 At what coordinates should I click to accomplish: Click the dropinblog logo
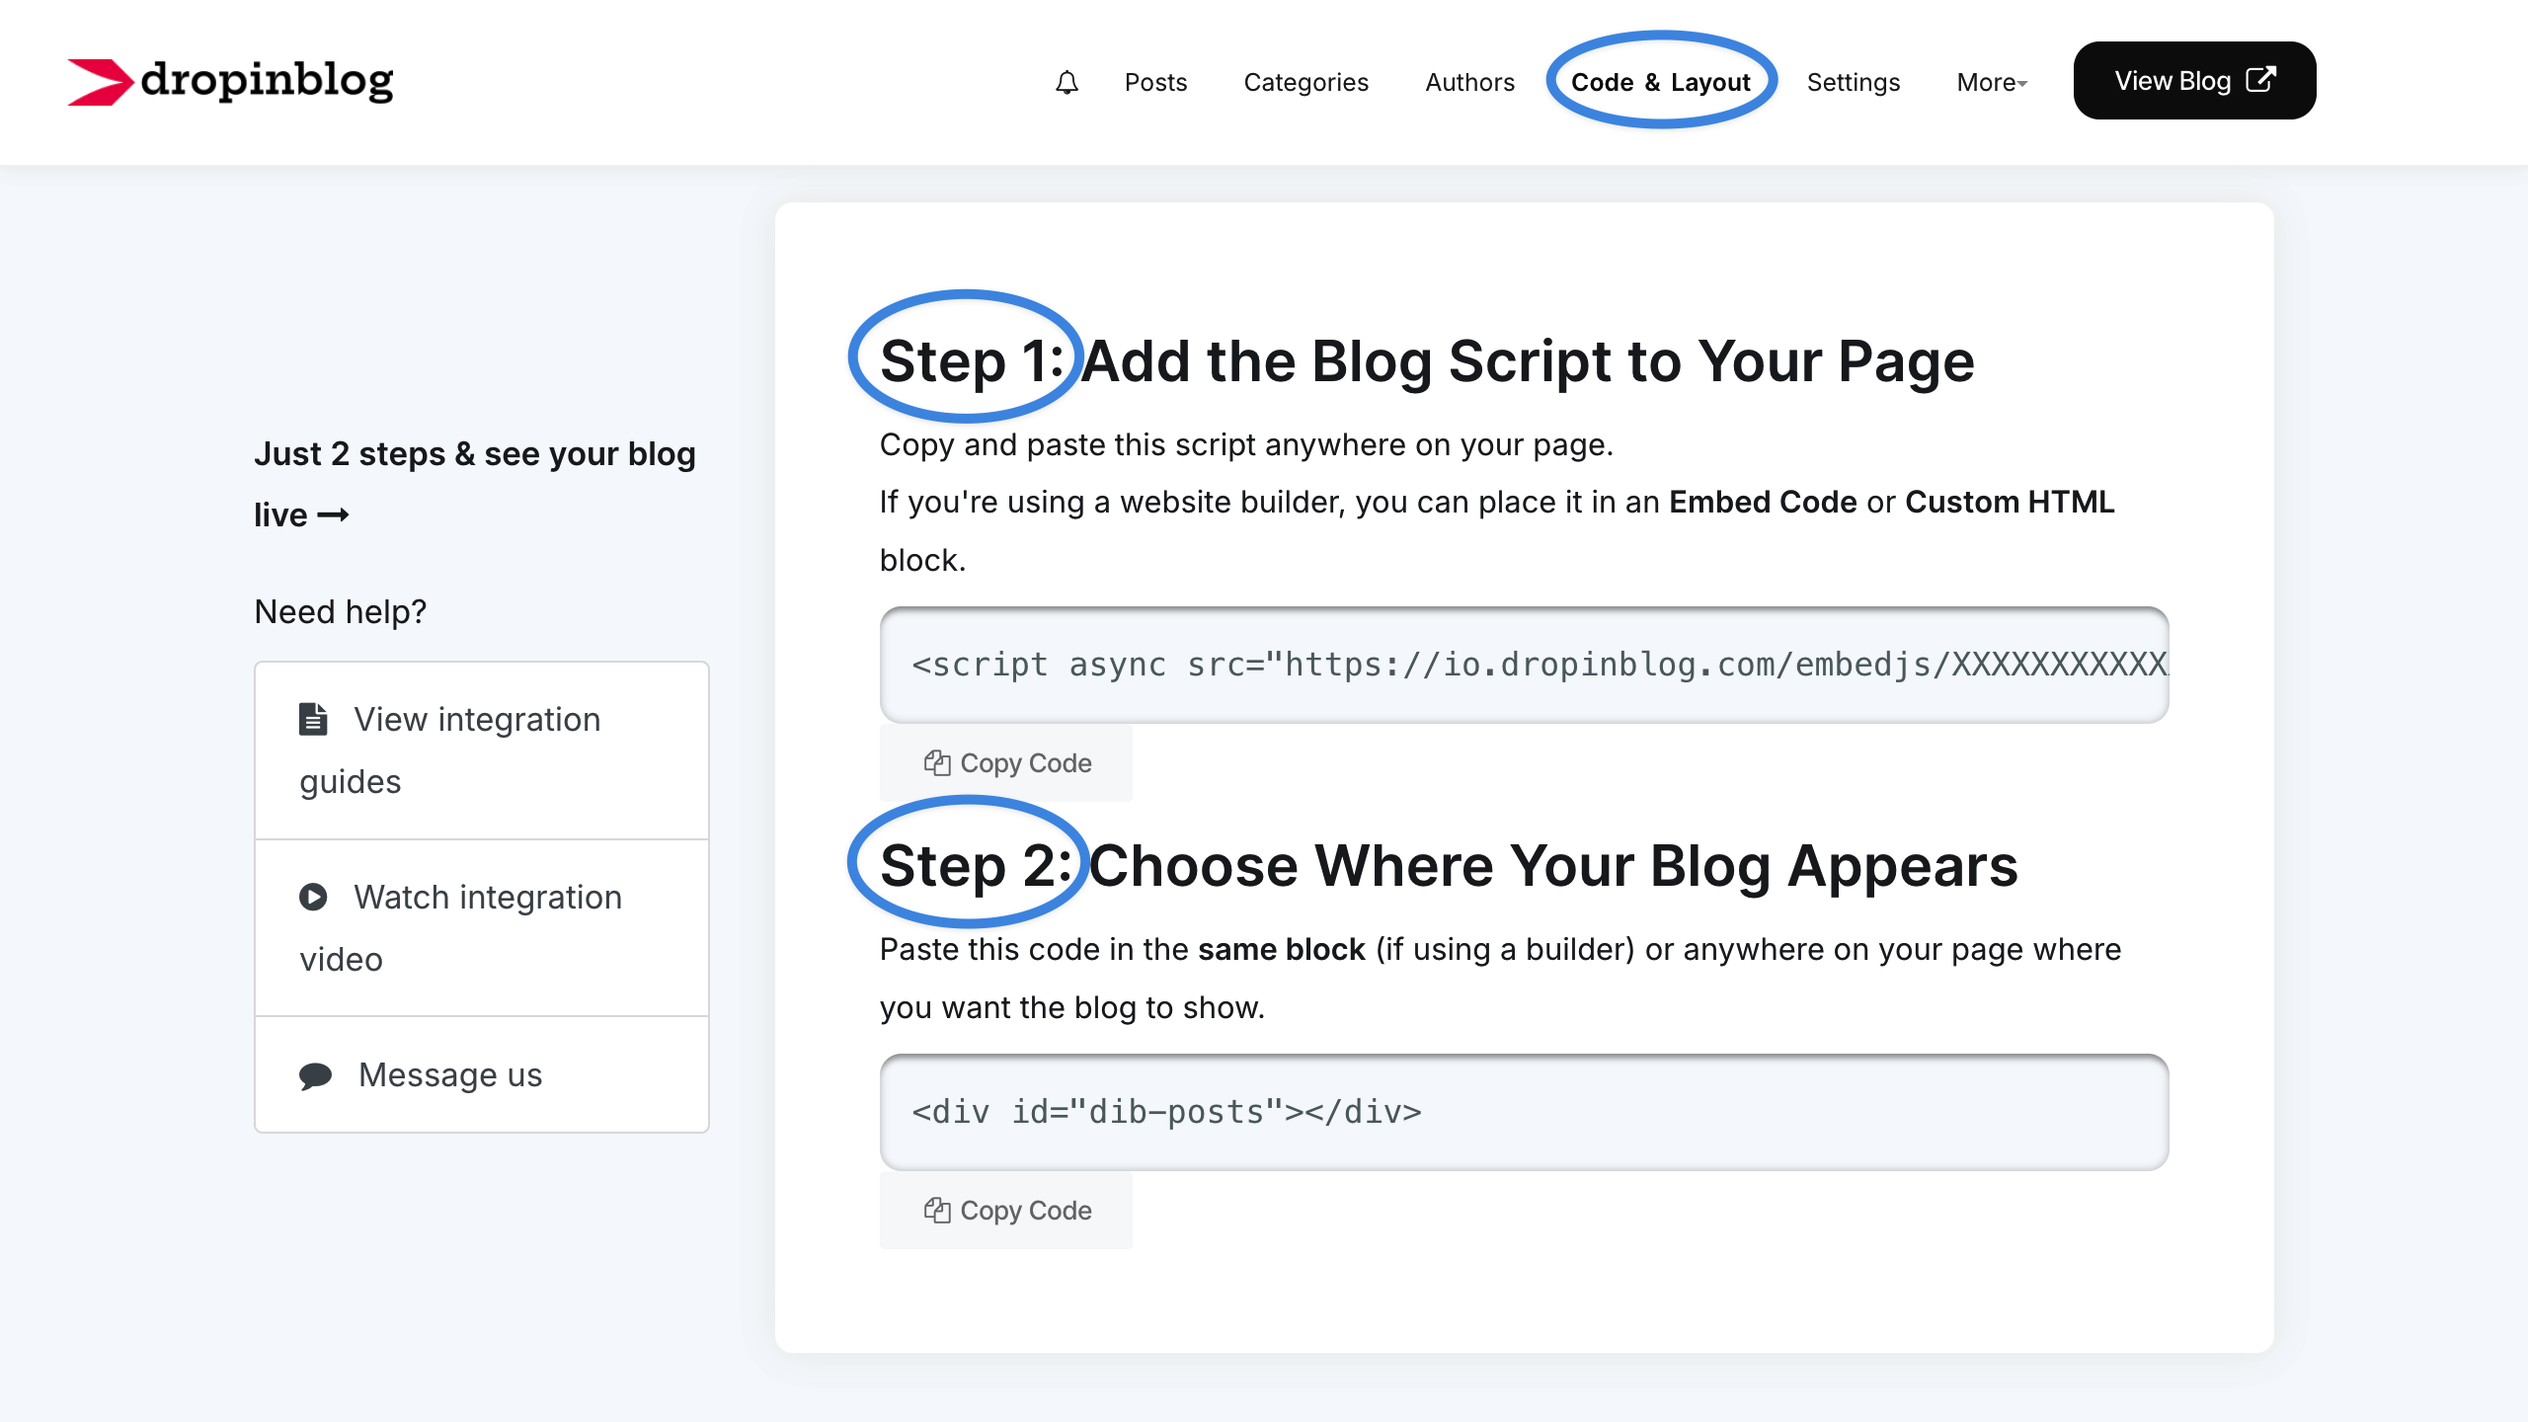(x=230, y=81)
